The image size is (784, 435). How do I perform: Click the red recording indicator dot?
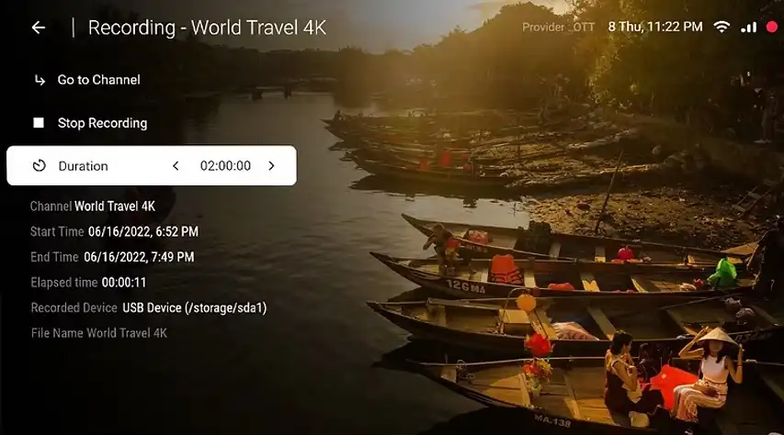click(x=772, y=27)
